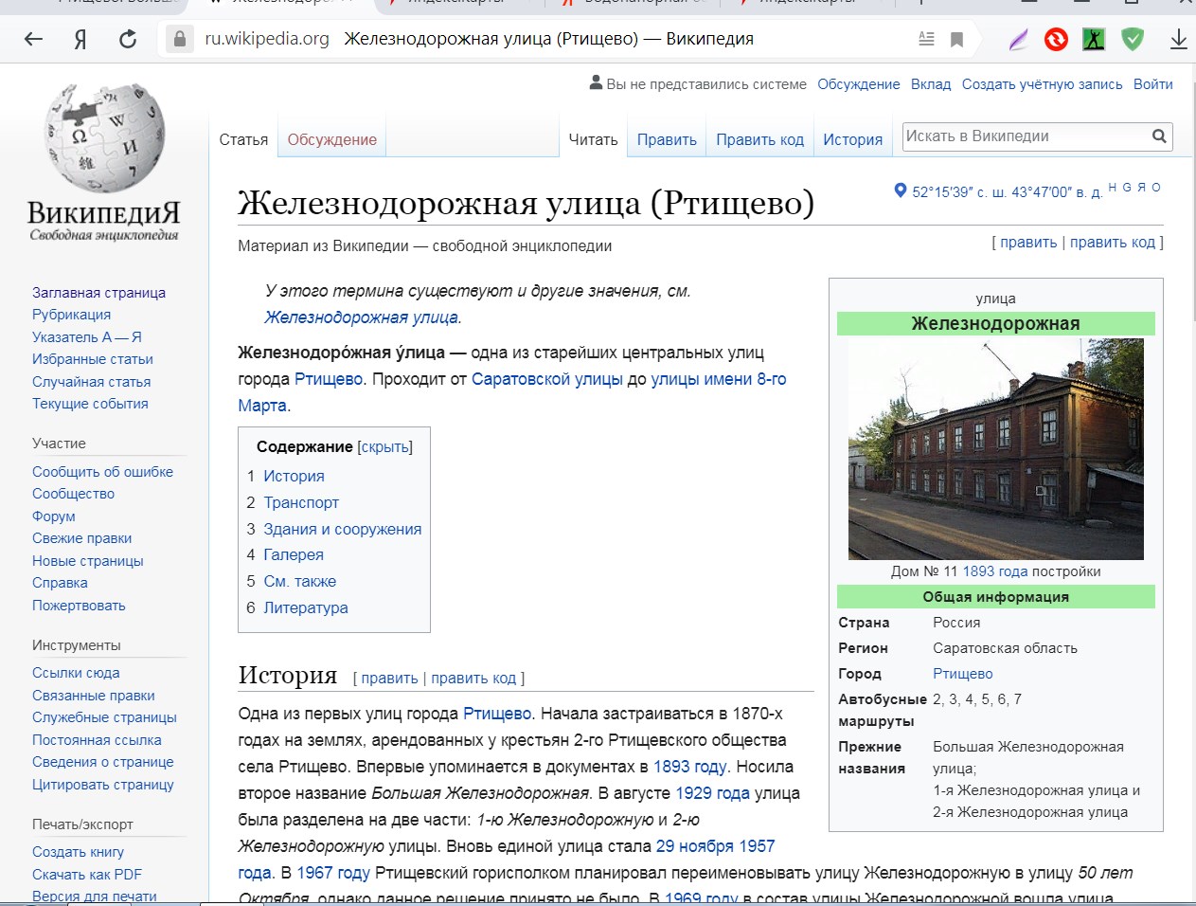Switch to the Статья tab
Viewport: 1196px width, 906px height.
[x=243, y=139]
